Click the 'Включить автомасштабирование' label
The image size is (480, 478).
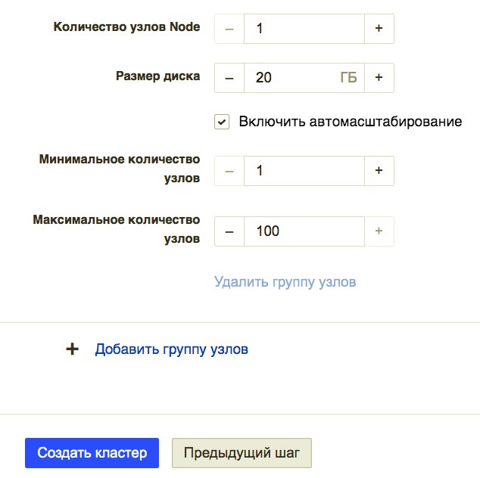click(350, 122)
